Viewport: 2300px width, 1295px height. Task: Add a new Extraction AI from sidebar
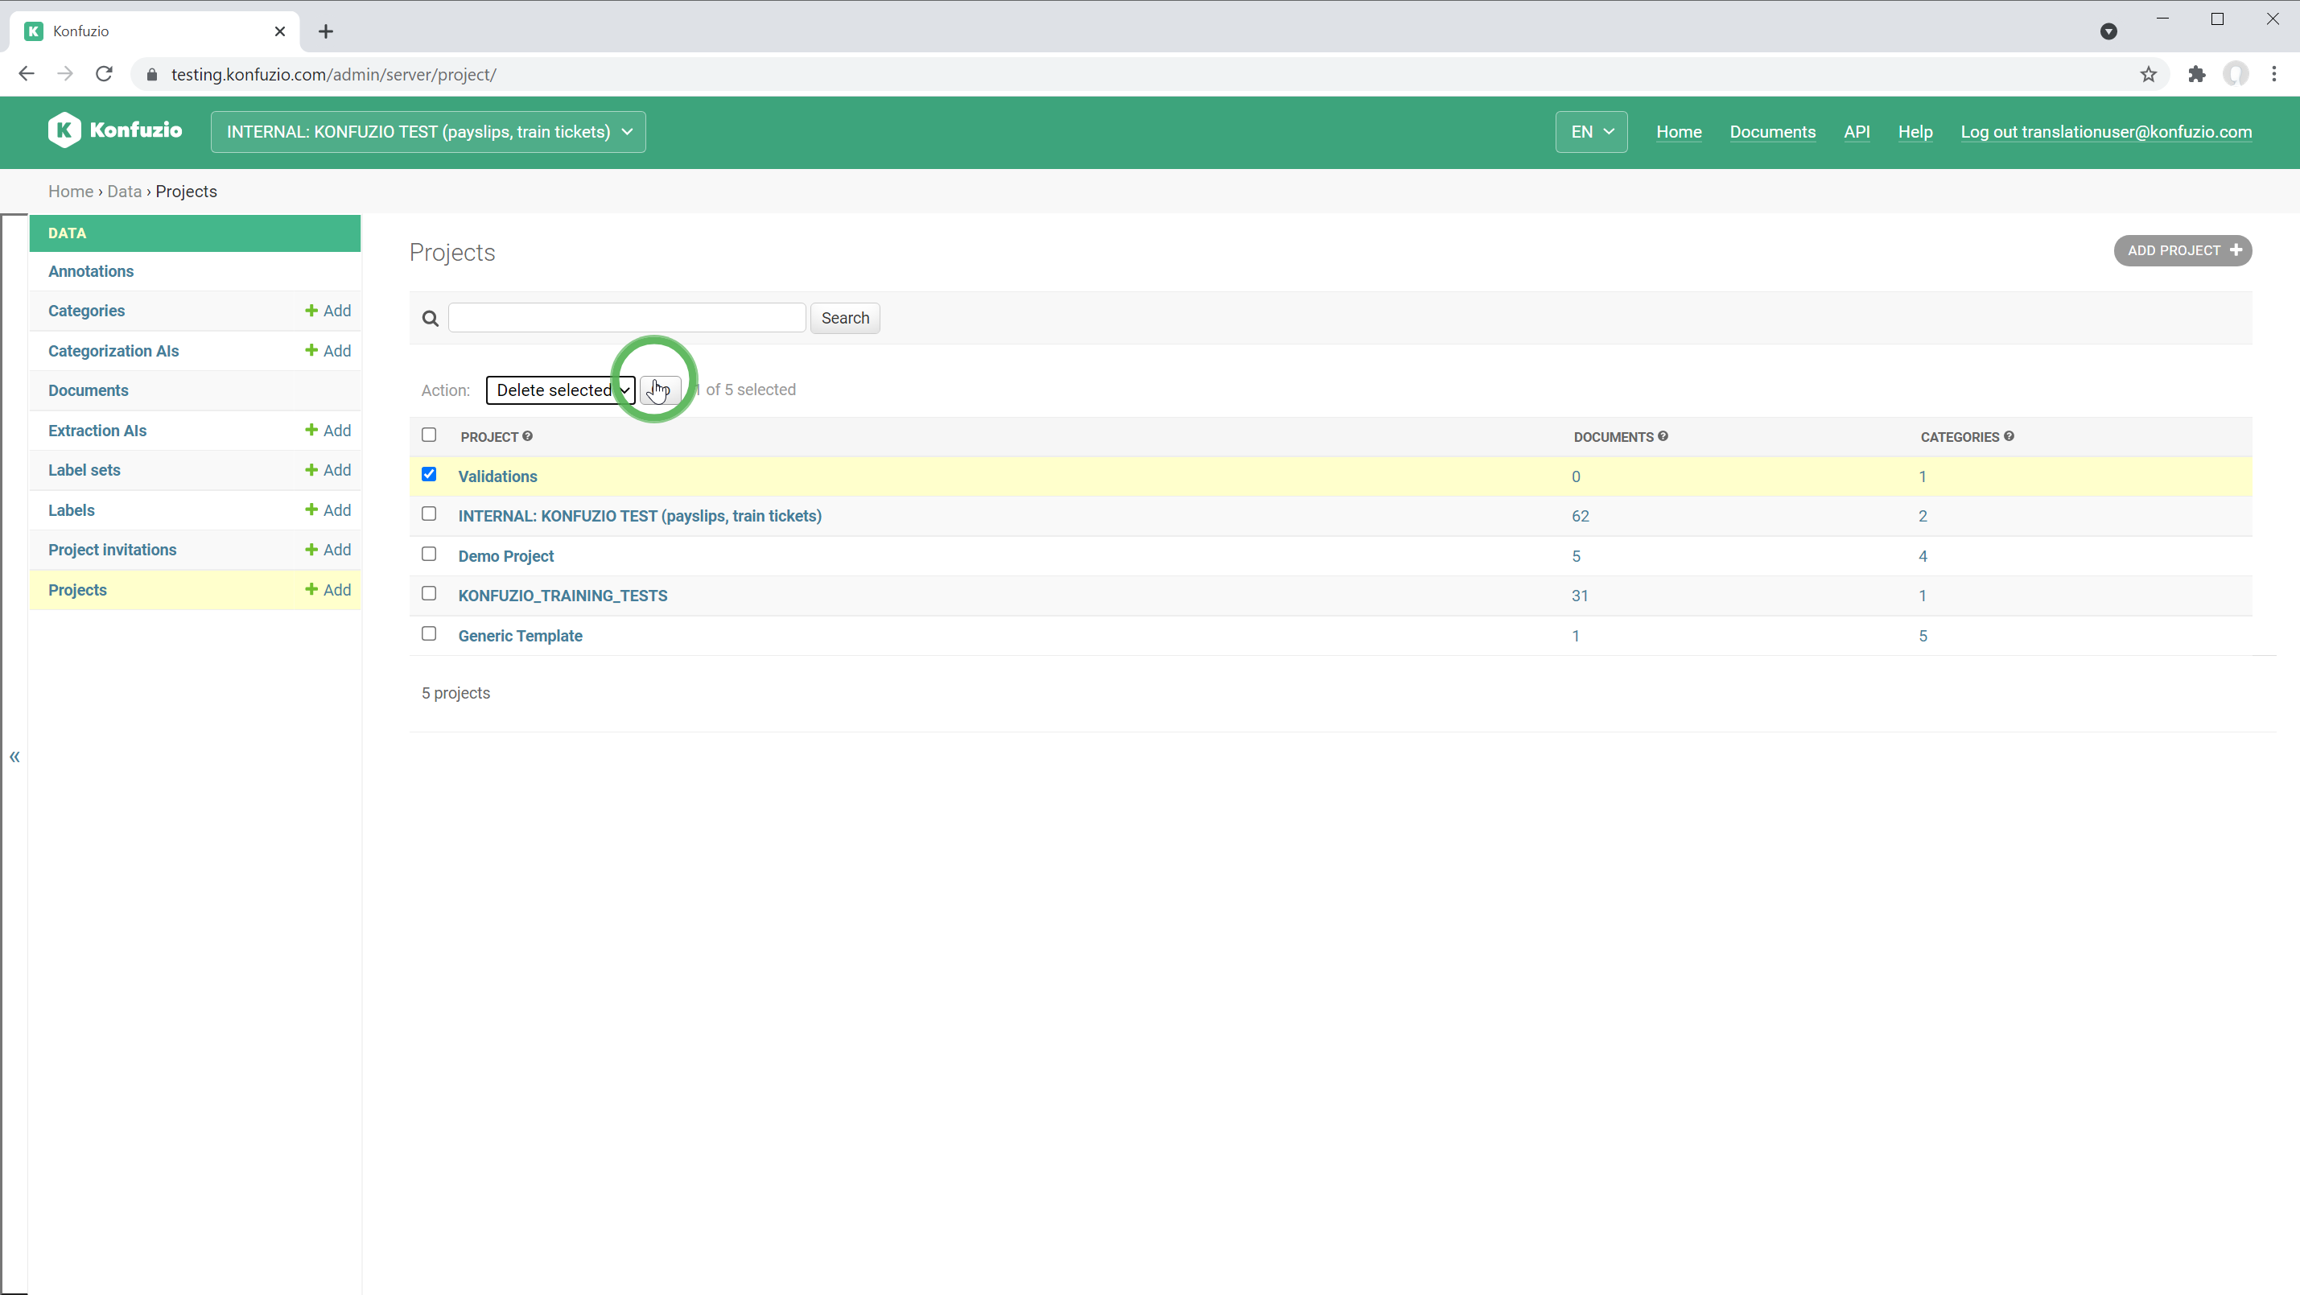[x=328, y=431]
